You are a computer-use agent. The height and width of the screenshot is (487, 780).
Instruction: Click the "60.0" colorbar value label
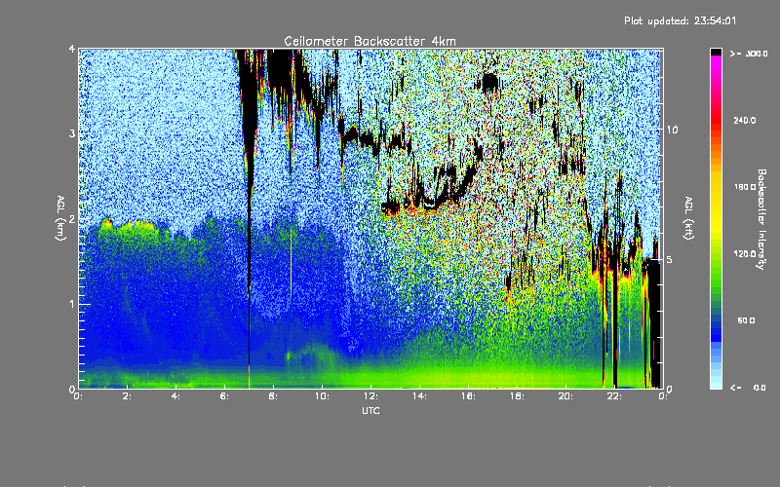[746, 320]
